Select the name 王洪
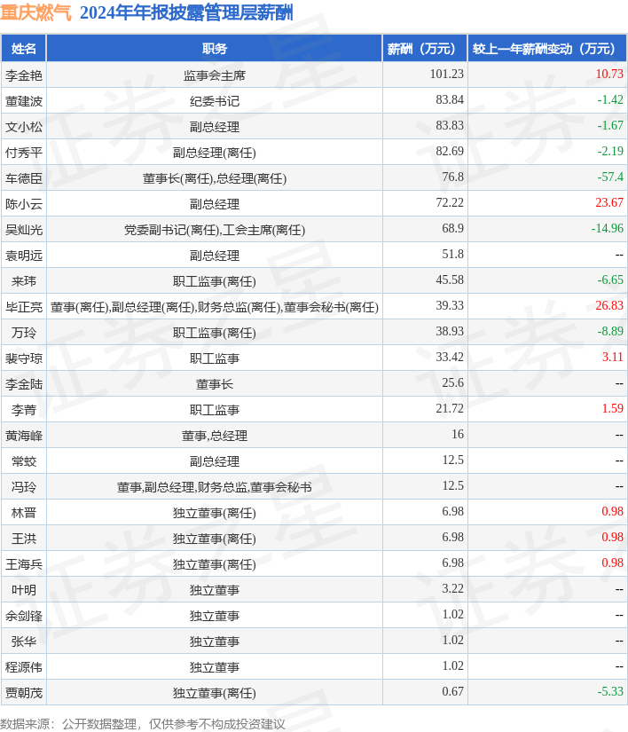This screenshot has height=732, width=628. click(24, 538)
